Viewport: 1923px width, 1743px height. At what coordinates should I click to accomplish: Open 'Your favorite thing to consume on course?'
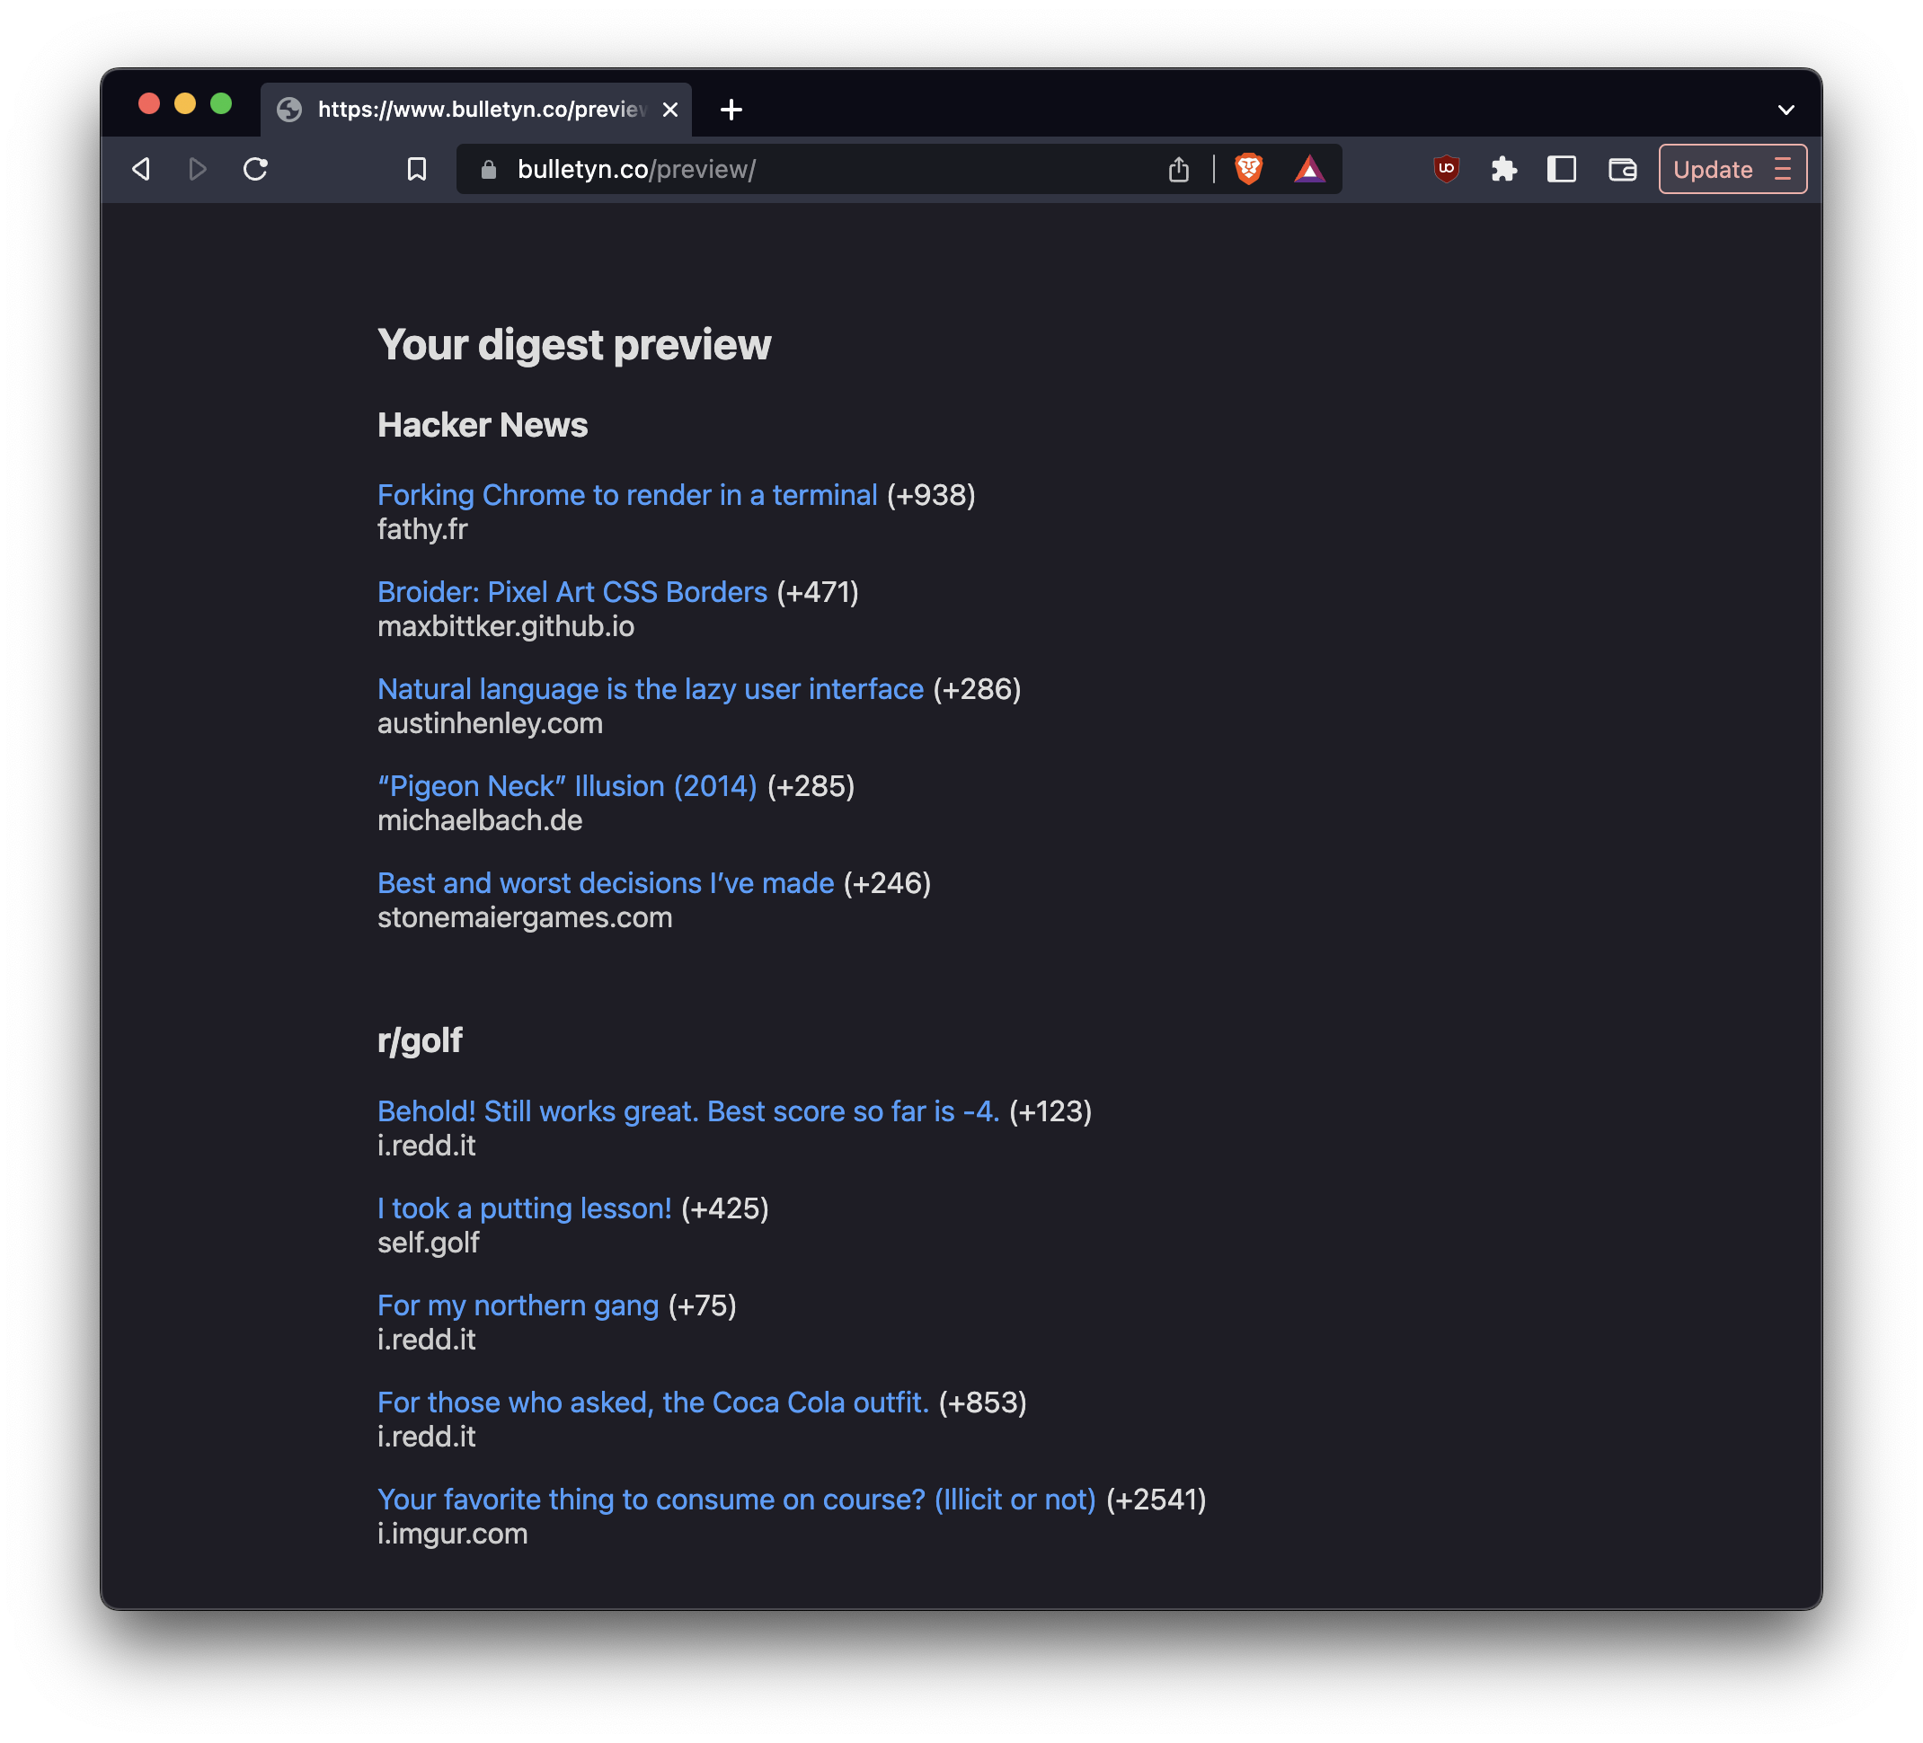(736, 1500)
